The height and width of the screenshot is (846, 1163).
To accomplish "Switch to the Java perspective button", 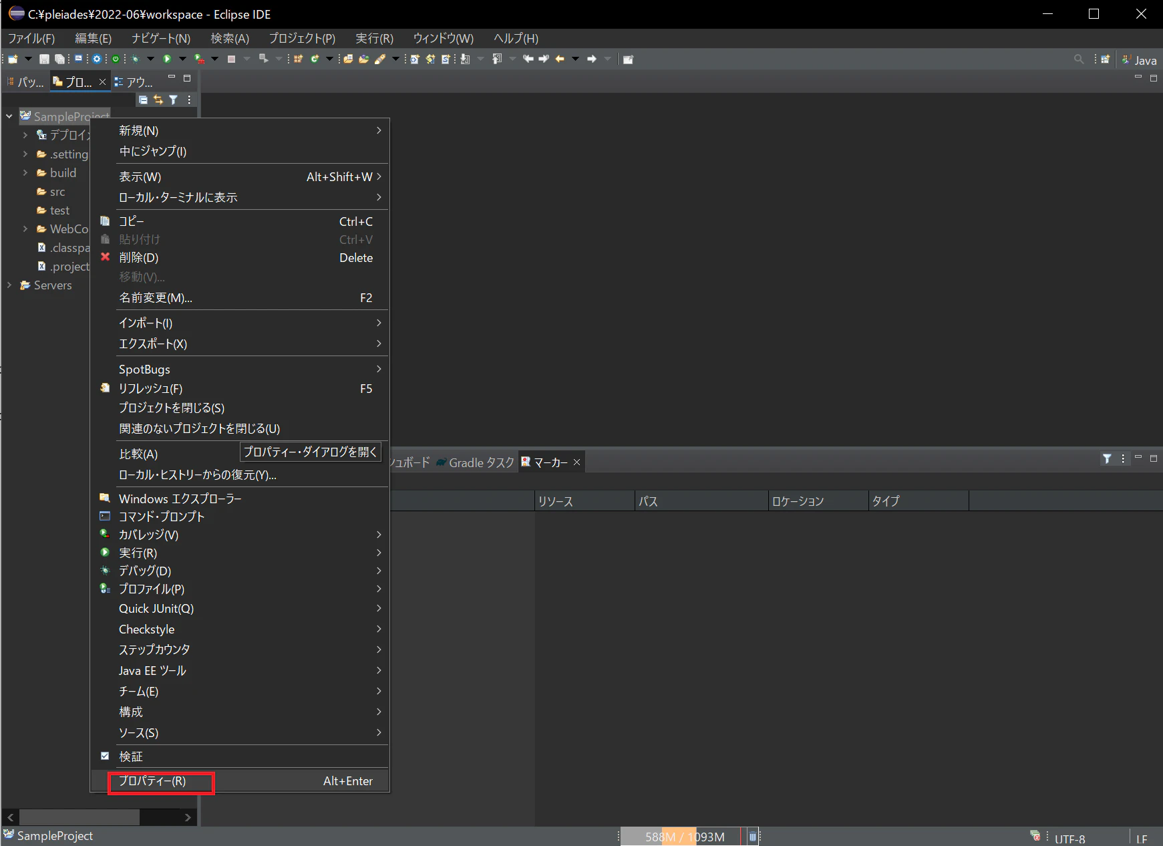I will tap(1140, 59).
